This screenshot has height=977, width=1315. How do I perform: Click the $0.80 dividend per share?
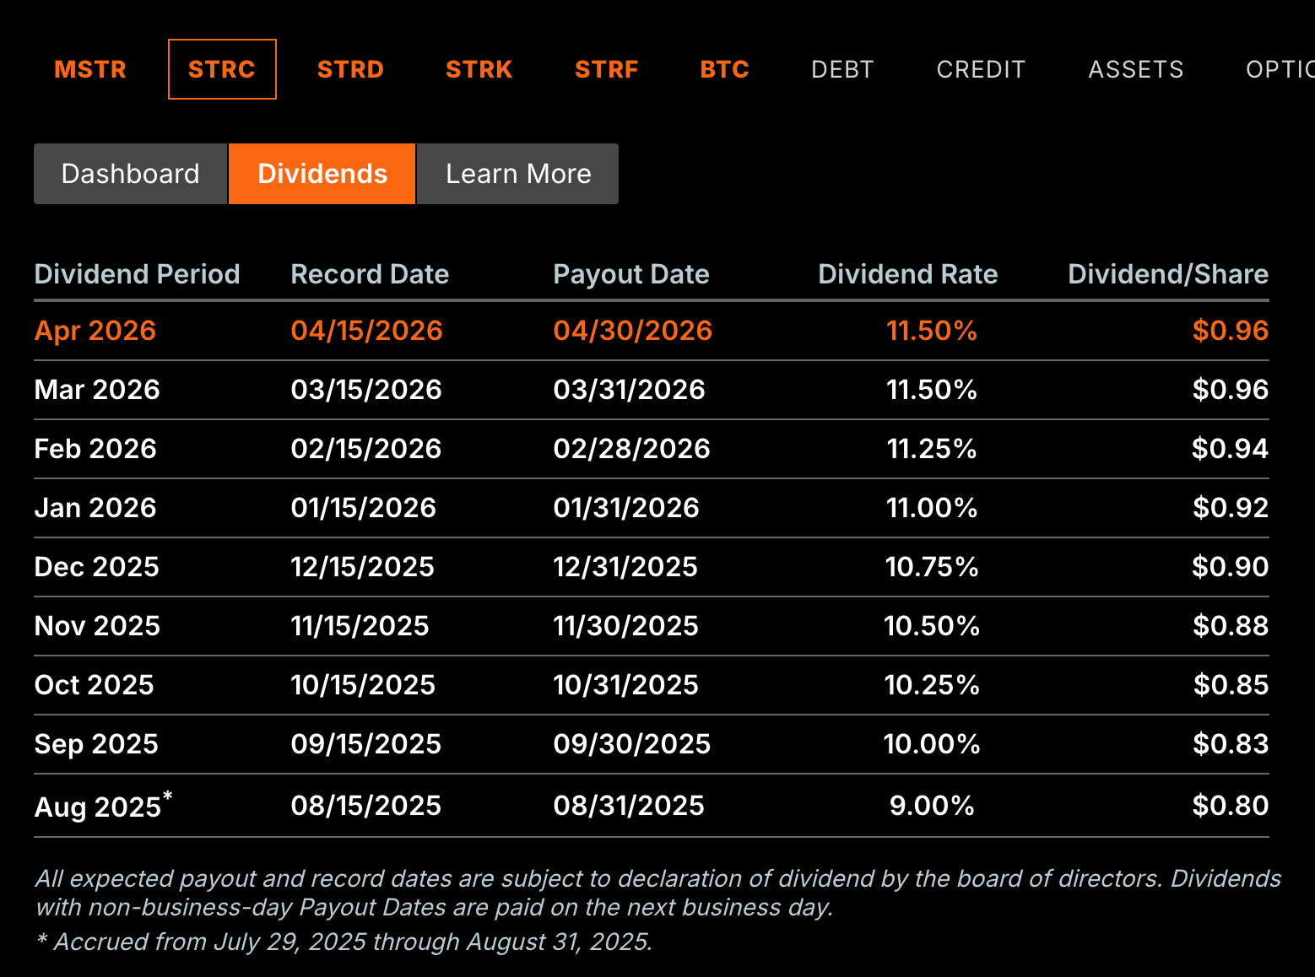pyautogui.click(x=1231, y=806)
